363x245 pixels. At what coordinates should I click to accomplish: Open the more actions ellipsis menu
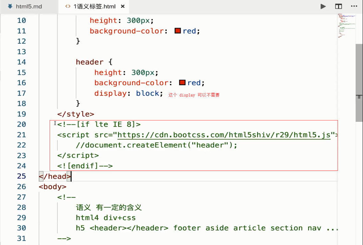click(x=354, y=6)
